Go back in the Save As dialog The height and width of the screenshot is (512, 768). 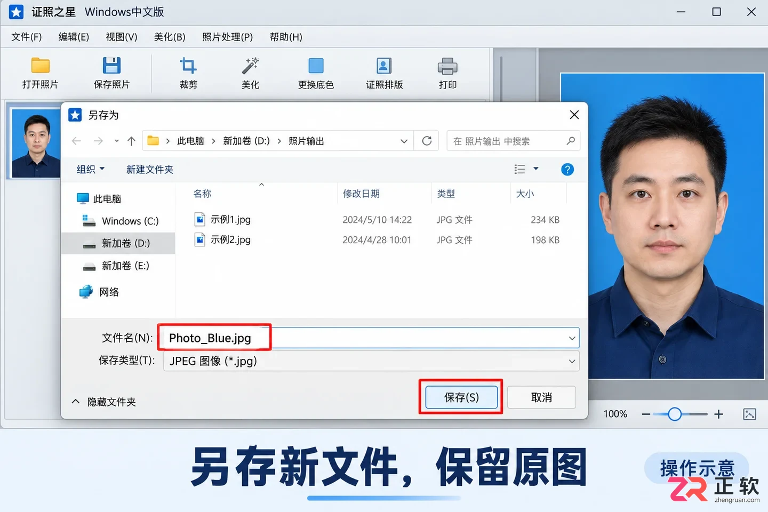(77, 141)
